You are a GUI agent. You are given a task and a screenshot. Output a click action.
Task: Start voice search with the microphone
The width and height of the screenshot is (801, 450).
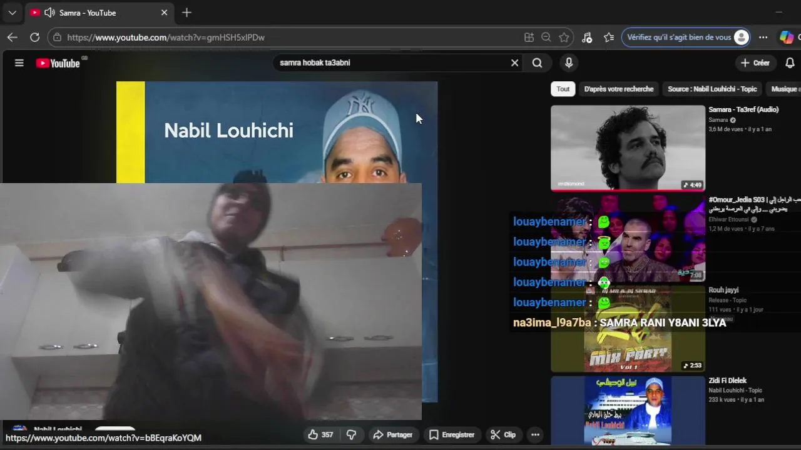click(569, 62)
